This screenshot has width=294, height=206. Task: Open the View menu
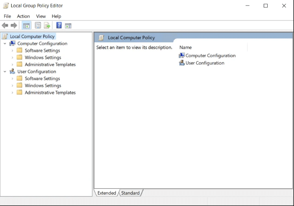[x=41, y=16]
